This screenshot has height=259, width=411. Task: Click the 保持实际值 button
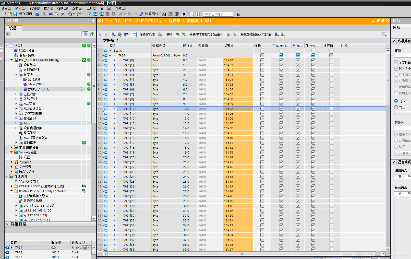pyautogui.click(x=147, y=34)
